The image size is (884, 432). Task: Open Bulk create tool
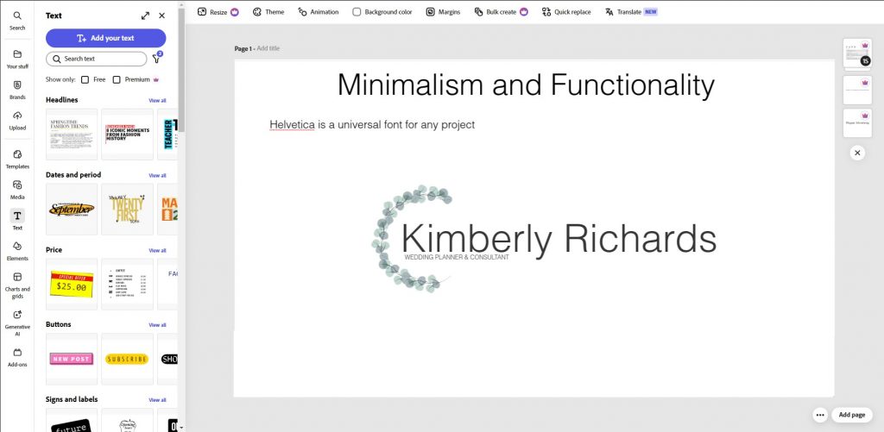(x=502, y=12)
